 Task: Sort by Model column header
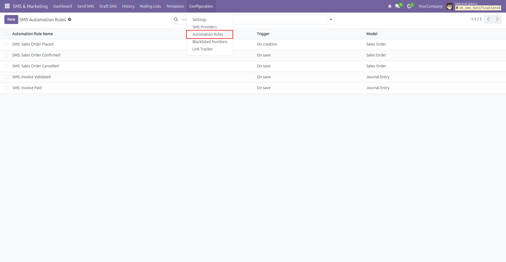click(x=372, y=34)
